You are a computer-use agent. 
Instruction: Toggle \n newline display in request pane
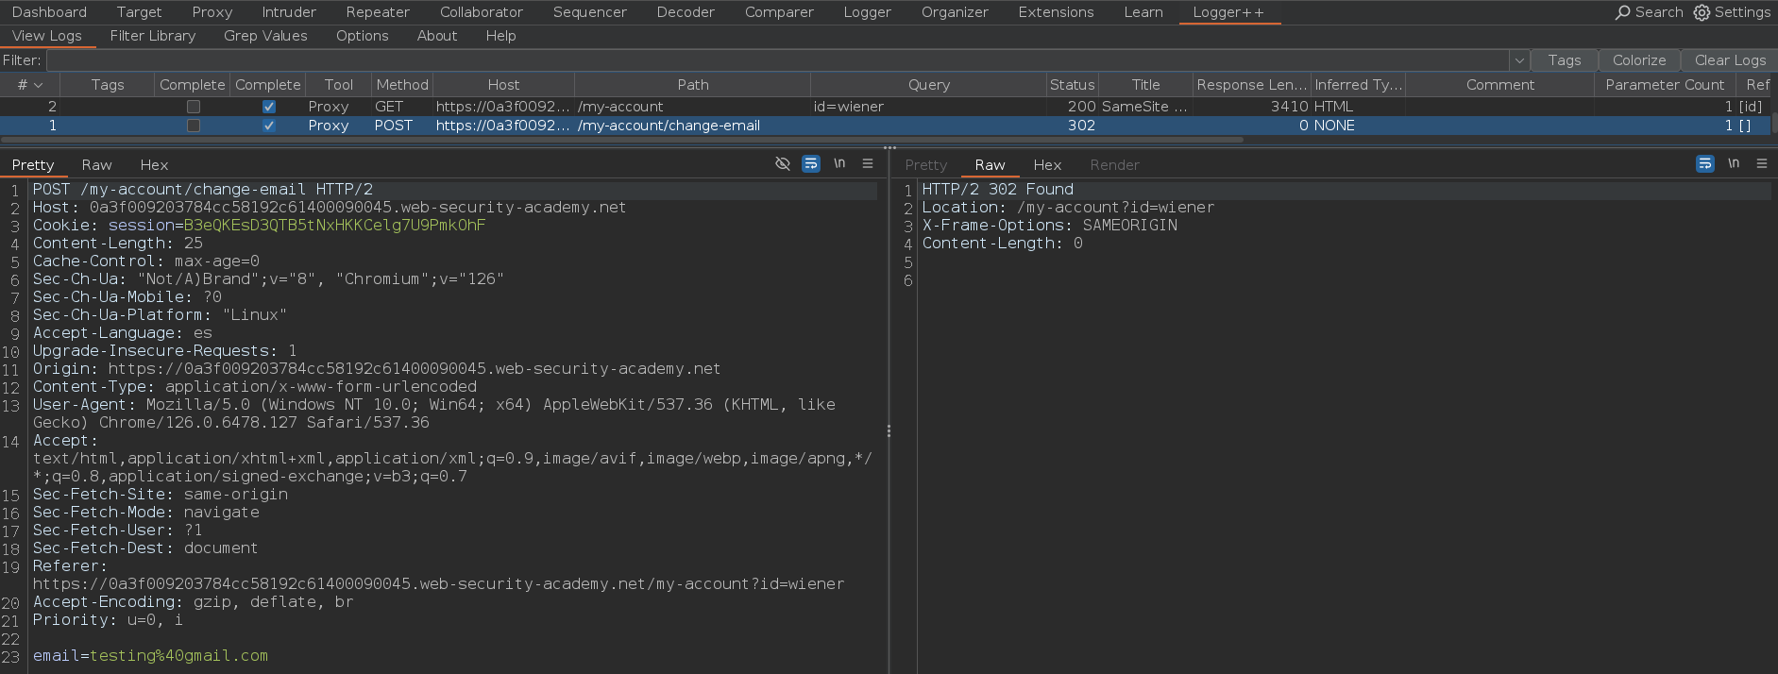coord(839,163)
